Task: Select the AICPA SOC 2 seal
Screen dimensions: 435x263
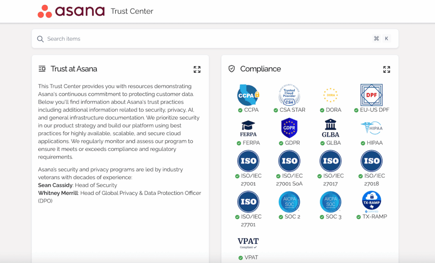Action: coord(289,202)
